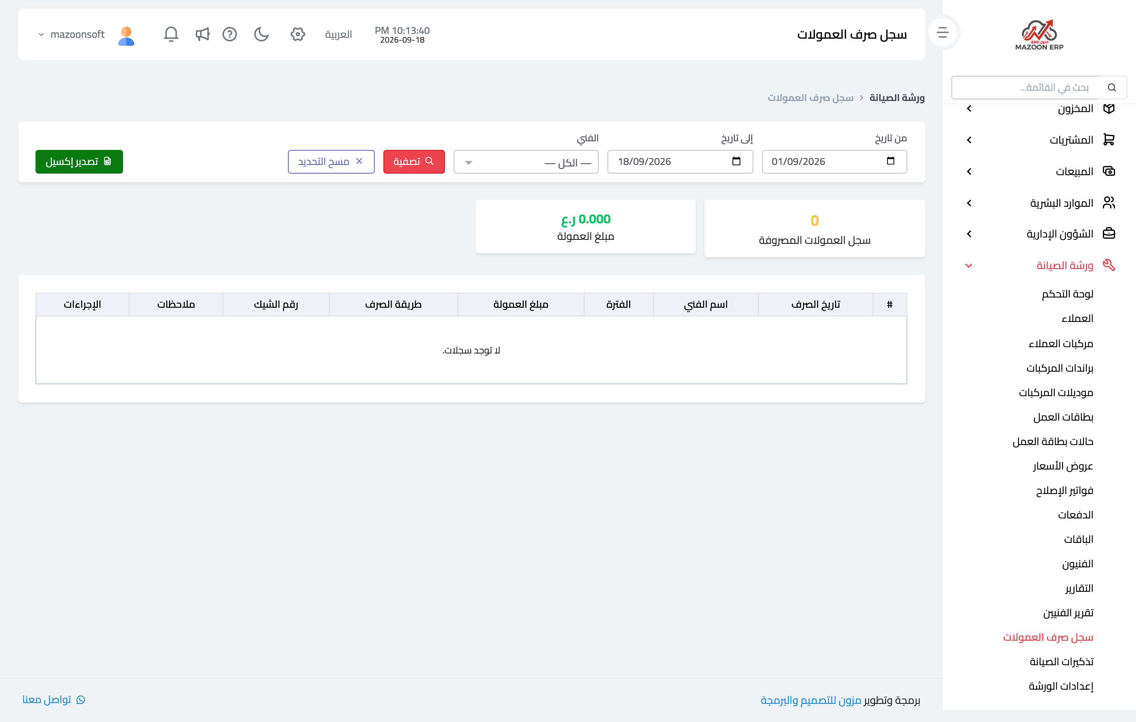
Task: Click the 0.000 ر.ع commission amount card
Action: click(585, 226)
